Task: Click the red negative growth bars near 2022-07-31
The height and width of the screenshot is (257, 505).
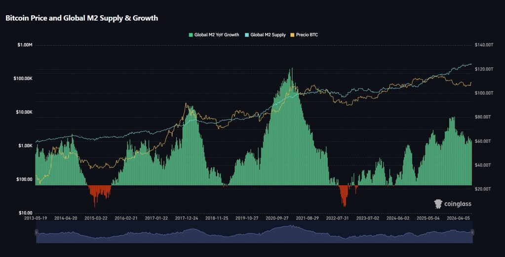Action: coord(344,194)
